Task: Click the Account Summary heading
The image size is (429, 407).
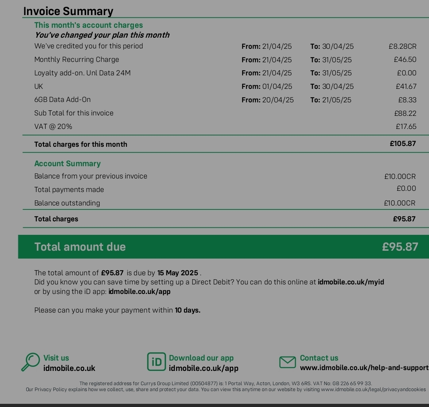Action: (x=67, y=163)
